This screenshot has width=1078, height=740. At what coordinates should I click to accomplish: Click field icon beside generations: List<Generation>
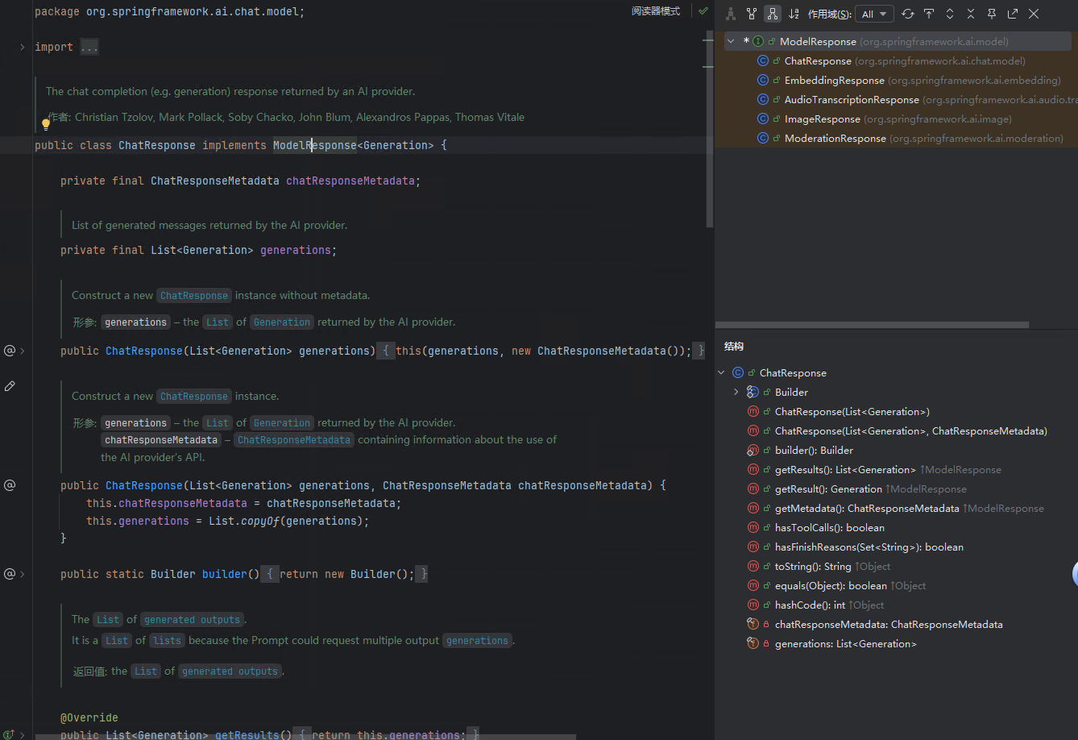click(753, 643)
